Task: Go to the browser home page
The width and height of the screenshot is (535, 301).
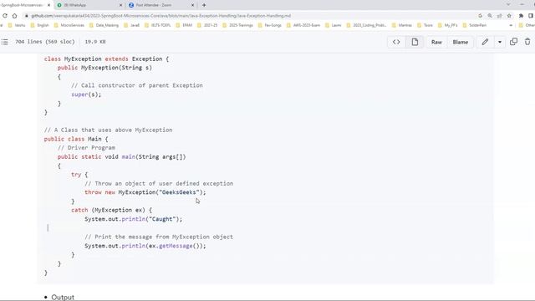Action: point(14,16)
